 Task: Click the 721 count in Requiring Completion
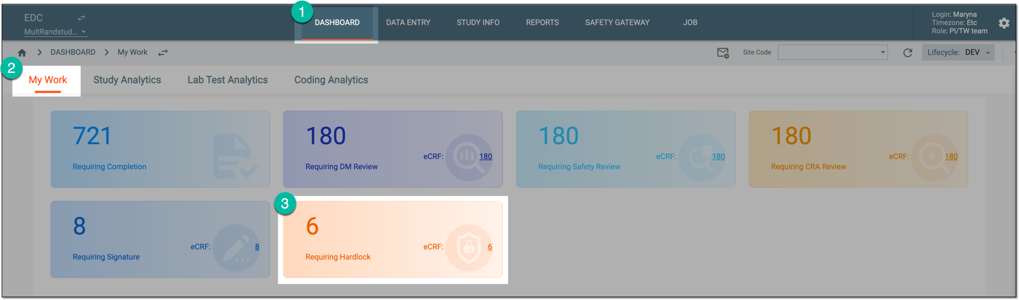pos(92,136)
